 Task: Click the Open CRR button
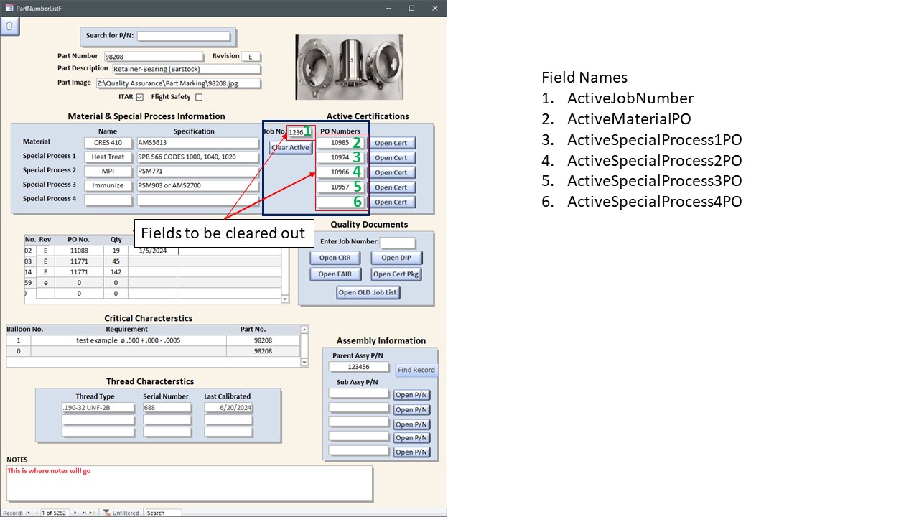[x=335, y=258]
